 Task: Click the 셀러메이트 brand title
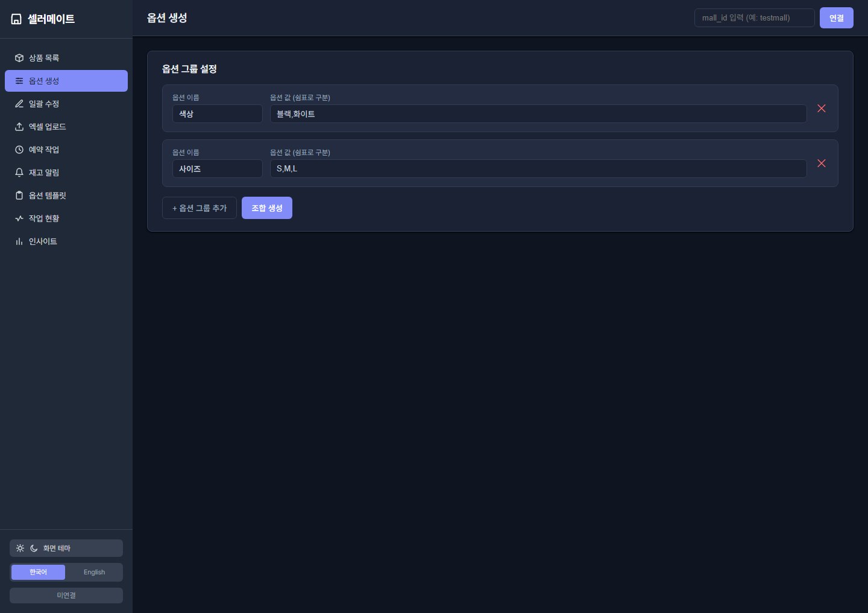click(x=51, y=19)
